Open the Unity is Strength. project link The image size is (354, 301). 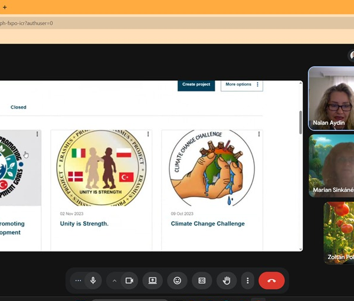coord(84,224)
